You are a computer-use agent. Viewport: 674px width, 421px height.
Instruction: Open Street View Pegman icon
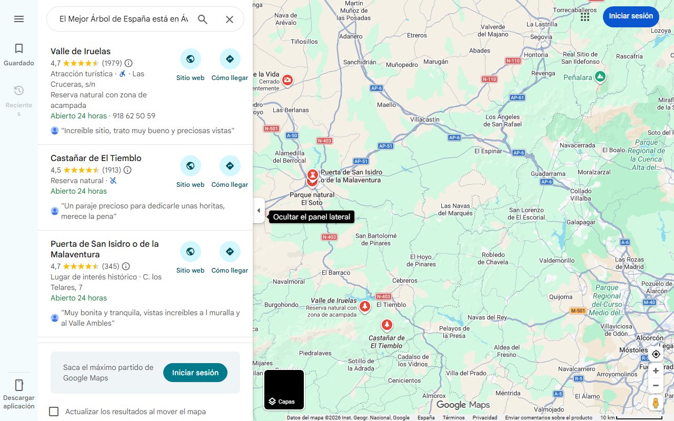tap(656, 403)
